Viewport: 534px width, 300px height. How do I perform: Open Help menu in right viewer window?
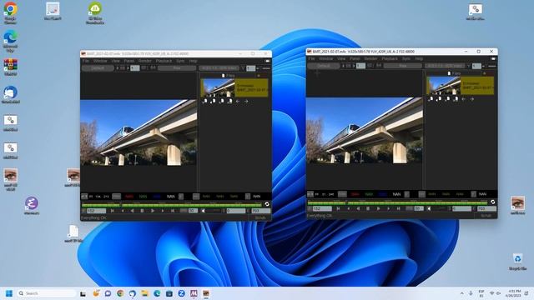(x=419, y=59)
